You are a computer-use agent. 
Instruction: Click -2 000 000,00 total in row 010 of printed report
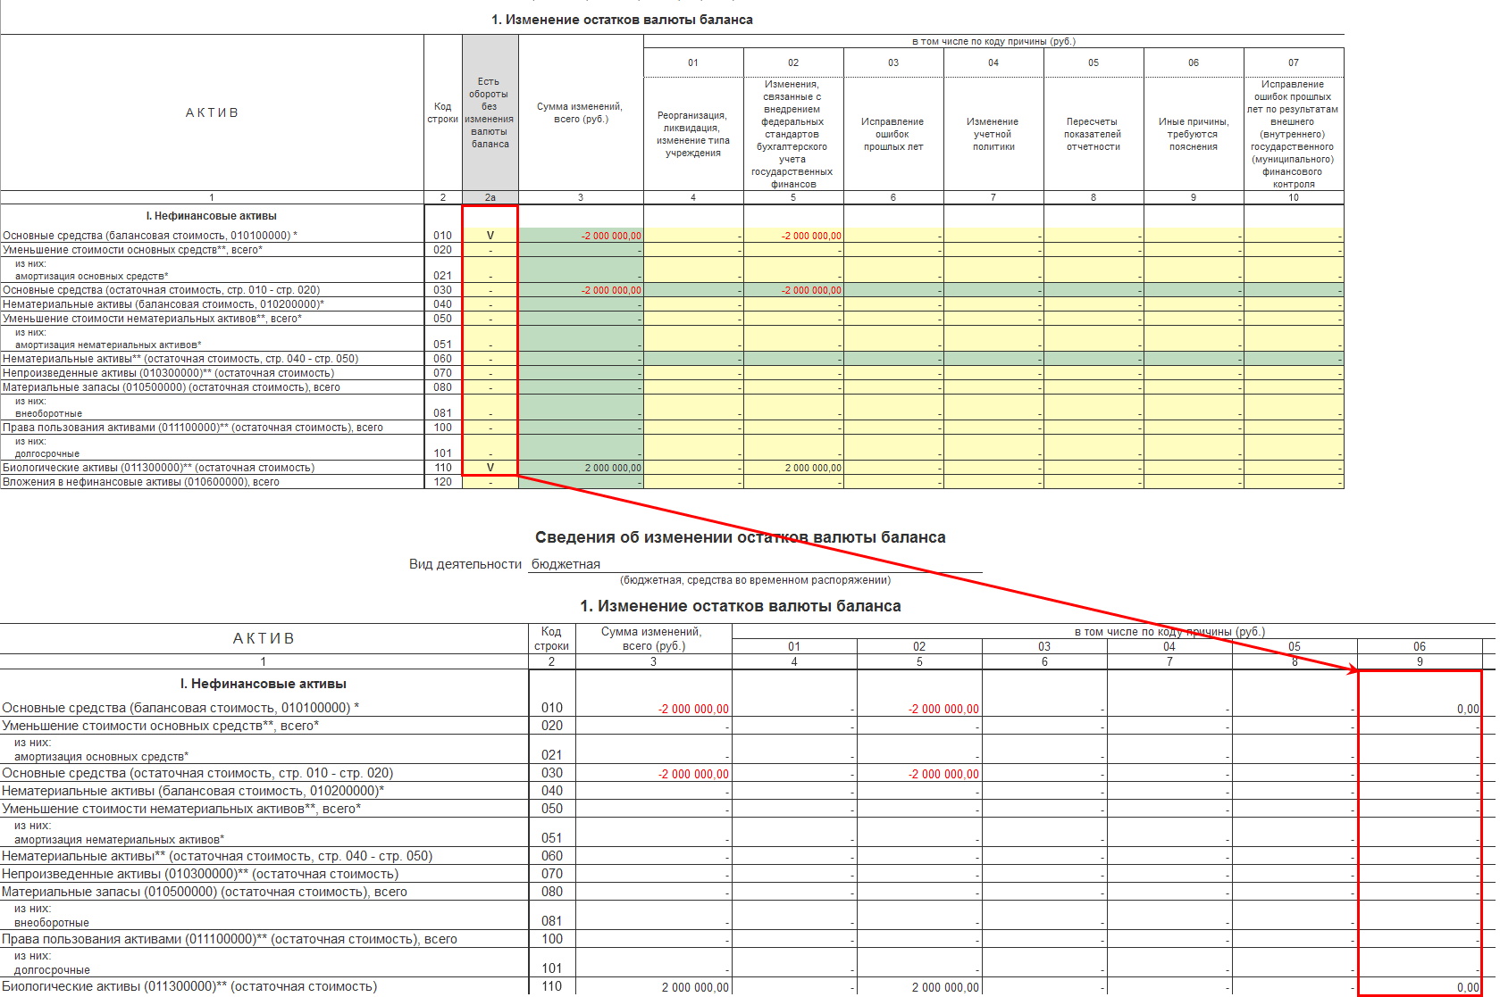pyautogui.click(x=693, y=710)
